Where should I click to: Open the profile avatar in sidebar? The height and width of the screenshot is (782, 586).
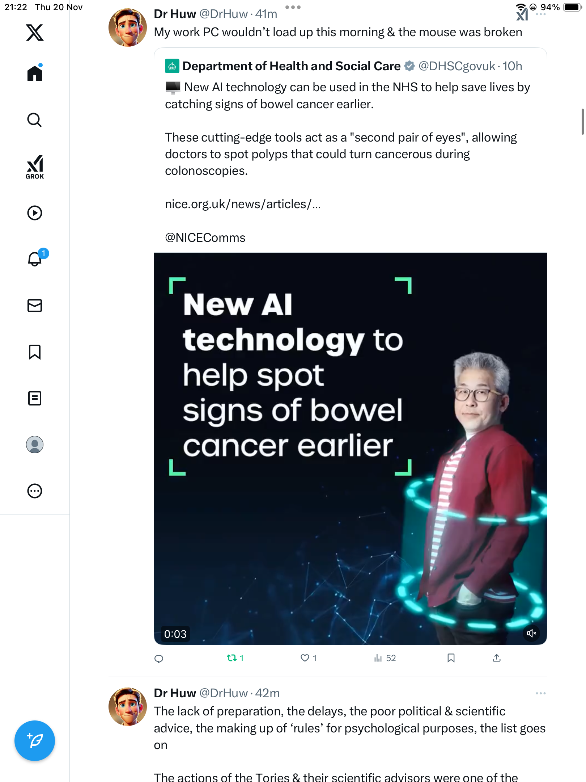[x=35, y=445]
